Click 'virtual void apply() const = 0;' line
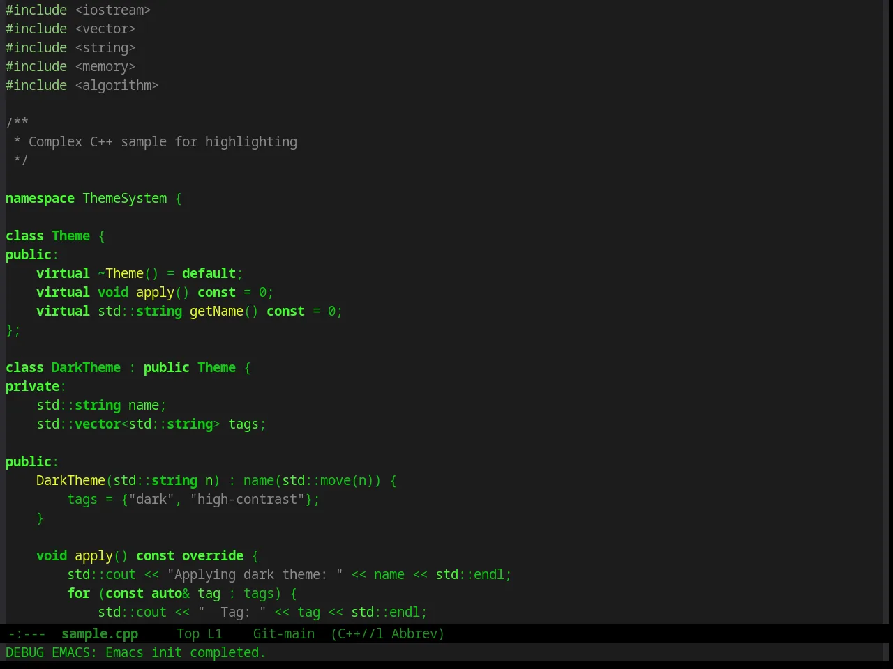 [155, 292]
